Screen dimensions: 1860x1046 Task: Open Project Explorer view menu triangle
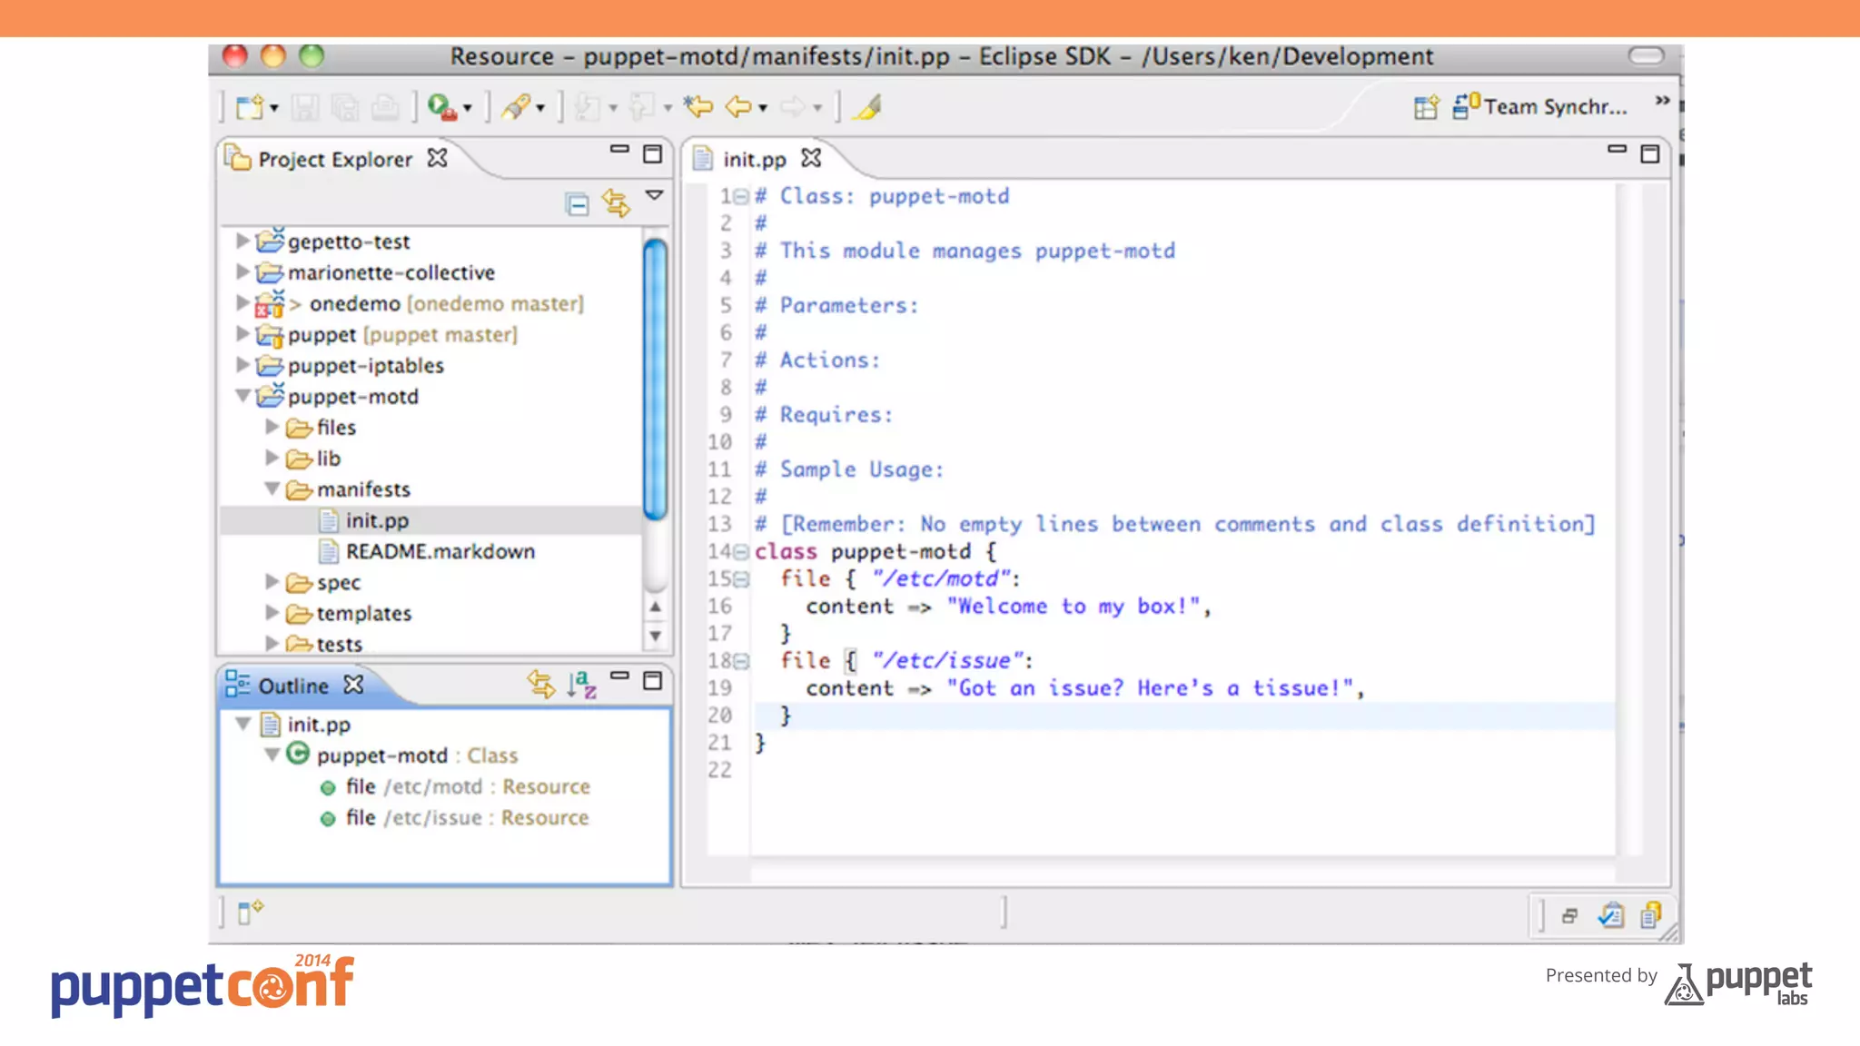pyautogui.click(x=654, y=195)
